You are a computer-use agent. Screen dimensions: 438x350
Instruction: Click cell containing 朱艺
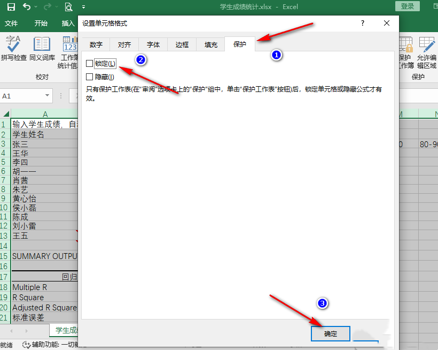click(x=45, y=189)
